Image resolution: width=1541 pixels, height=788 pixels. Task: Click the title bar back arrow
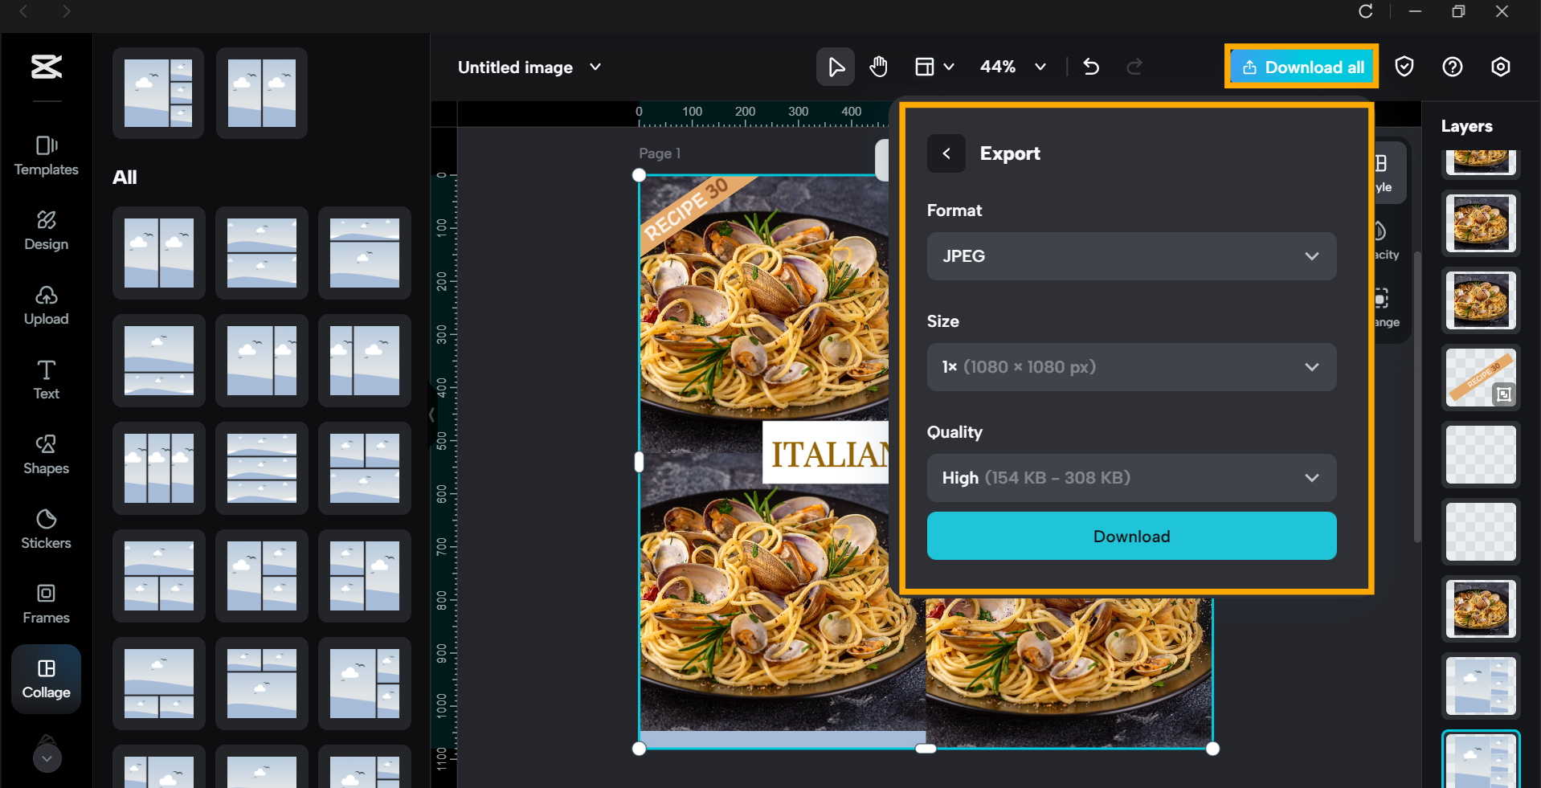click(23, 11)
